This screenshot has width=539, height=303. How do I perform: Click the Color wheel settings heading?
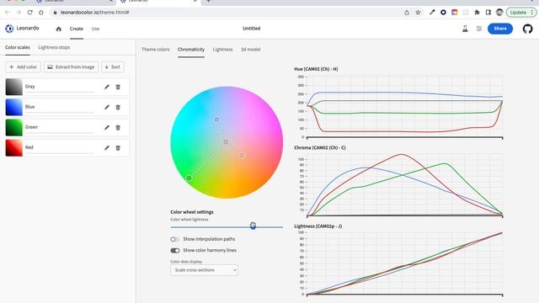pyautogui.click(x=192, y=212)
